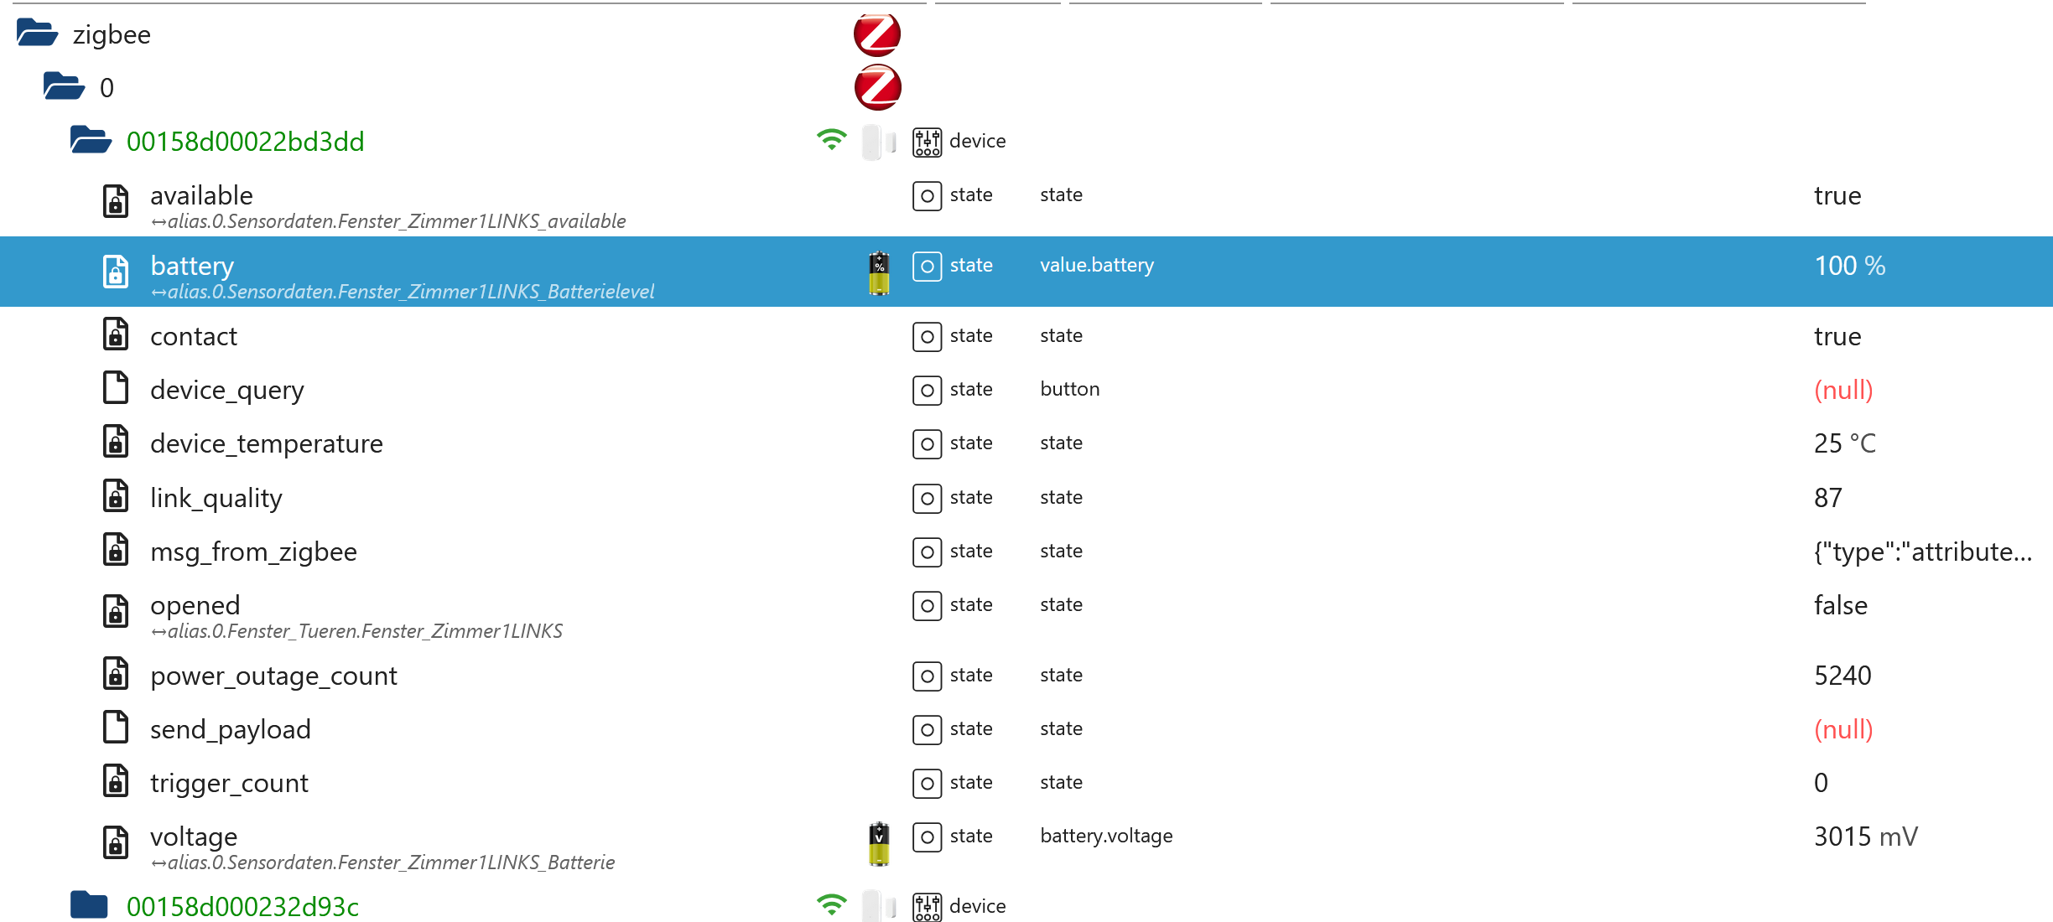Click device type icon for 00158d00022bd3dd

click(927, 142)
